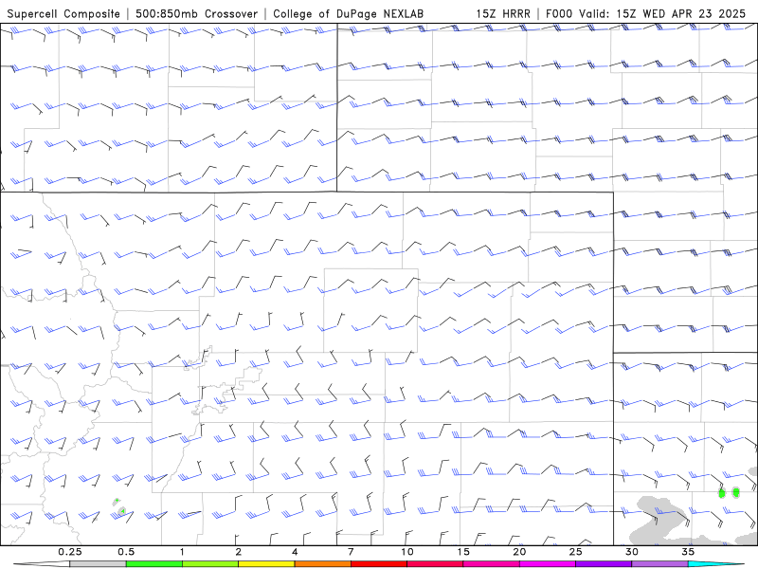Select the light green 1–2 color bar segment
Viewport: 758px width, 569px height.
(x=210, y=564)
